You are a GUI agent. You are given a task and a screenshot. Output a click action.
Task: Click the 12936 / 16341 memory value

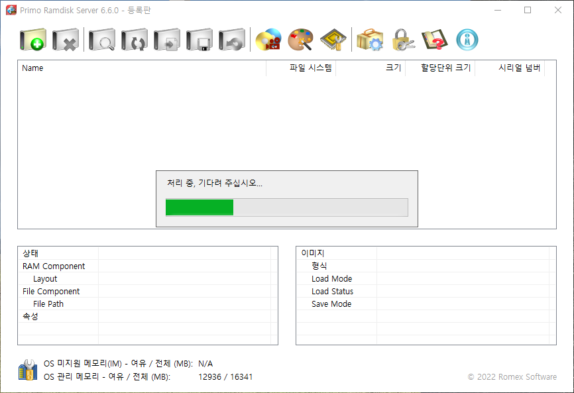pyautogui.click(x=225, y=377)
